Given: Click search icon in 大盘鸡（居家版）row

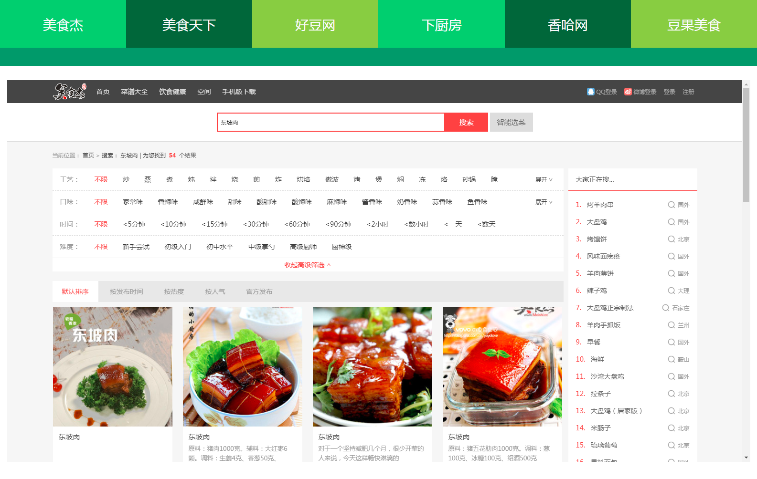Looking at the screenshot, I should coord(672,411).
